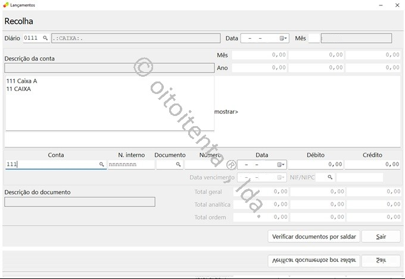This screenshot has width=405, height=279.
Task: Expand the entry row Data date picker
Action: click(282, 164)
